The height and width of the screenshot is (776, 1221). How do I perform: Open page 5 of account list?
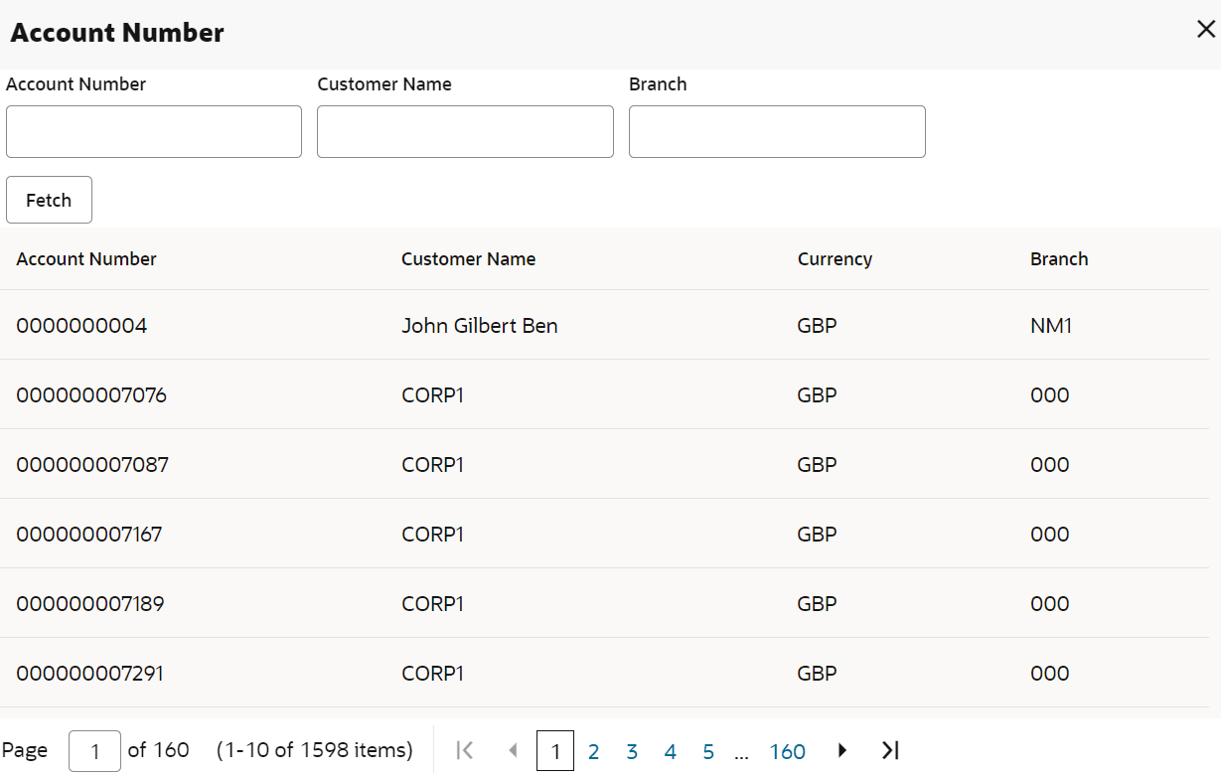tap(708, 752)
